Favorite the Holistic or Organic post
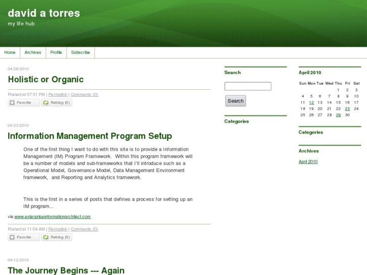The image size is (367, 275). 24,102
